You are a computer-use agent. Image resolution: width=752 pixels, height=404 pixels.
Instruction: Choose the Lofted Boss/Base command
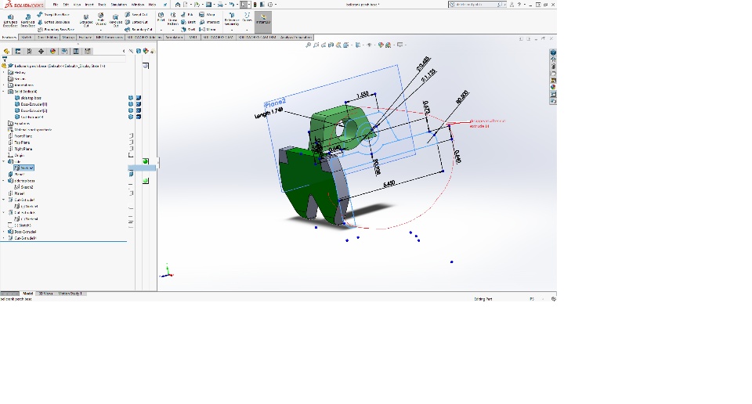point(54,22)
